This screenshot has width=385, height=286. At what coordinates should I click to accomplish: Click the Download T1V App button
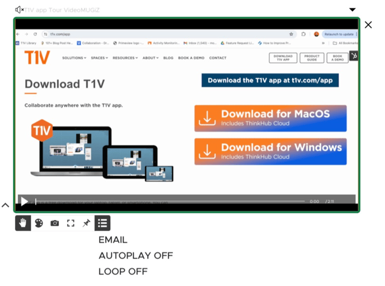point(283,58)
